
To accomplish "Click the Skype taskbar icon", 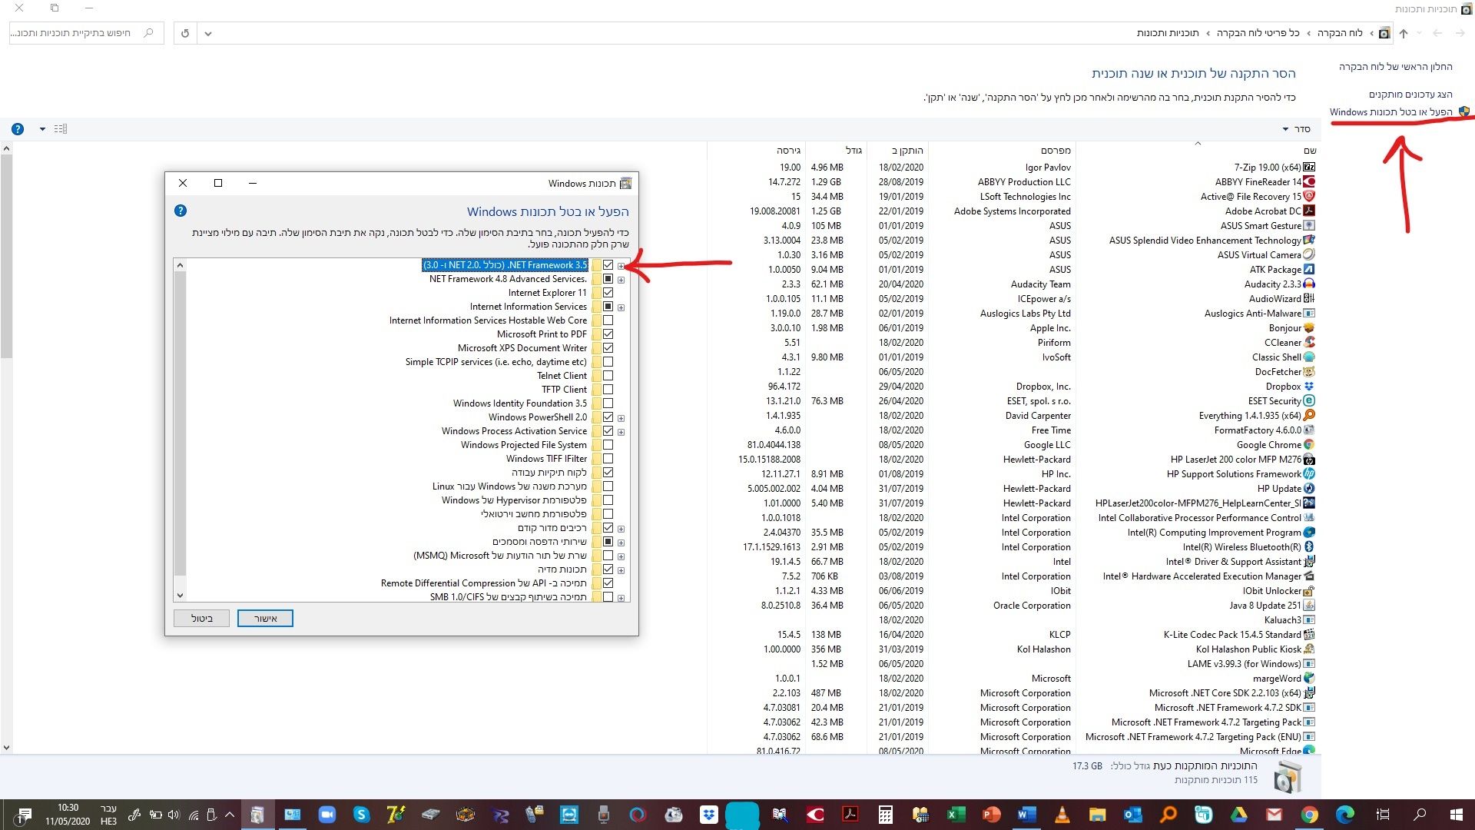I will pos(362,815).
